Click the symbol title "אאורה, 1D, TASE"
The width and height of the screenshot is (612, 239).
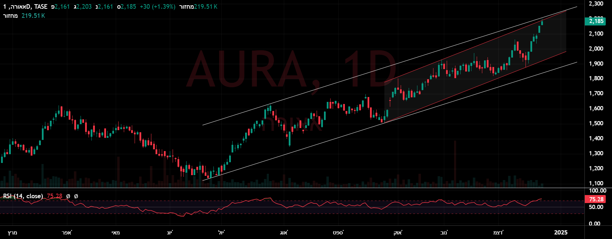click(25, 7)
